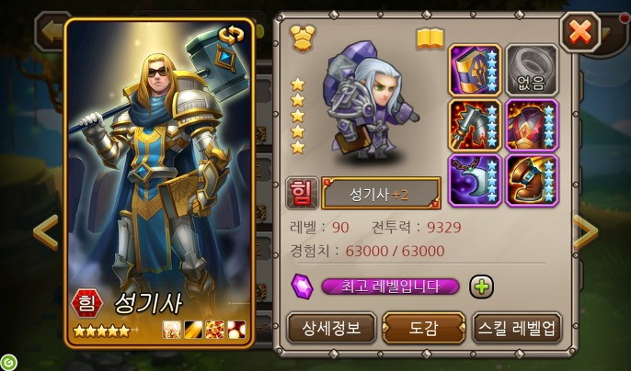Viewport: 631px width, 371px height.
Task: Open the 도감 tab
Action: pos(424,329)
